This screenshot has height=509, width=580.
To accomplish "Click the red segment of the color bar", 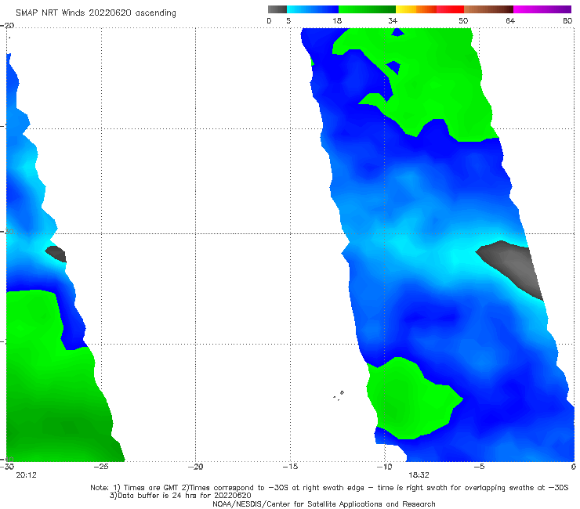I will click(x=450, y=9).
